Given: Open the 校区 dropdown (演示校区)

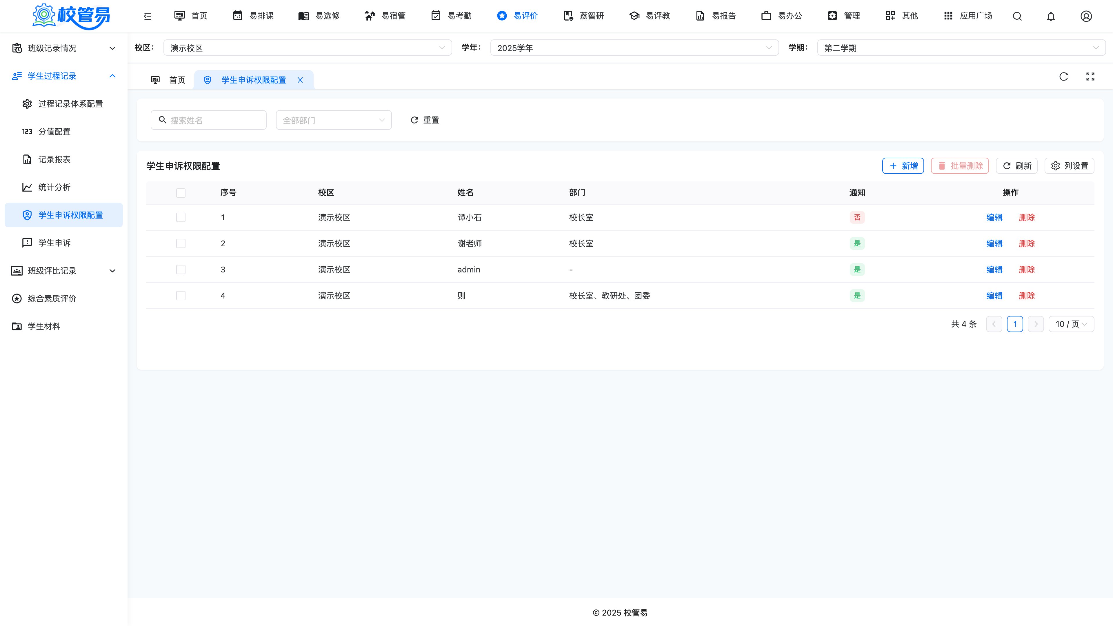Looking at the screenshot, I should tap(308, 48).
